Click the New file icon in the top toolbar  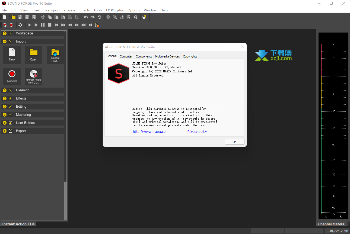coord(5,17)
